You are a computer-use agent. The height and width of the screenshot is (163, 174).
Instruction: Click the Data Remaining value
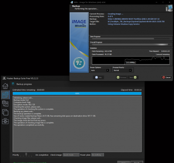108,51
